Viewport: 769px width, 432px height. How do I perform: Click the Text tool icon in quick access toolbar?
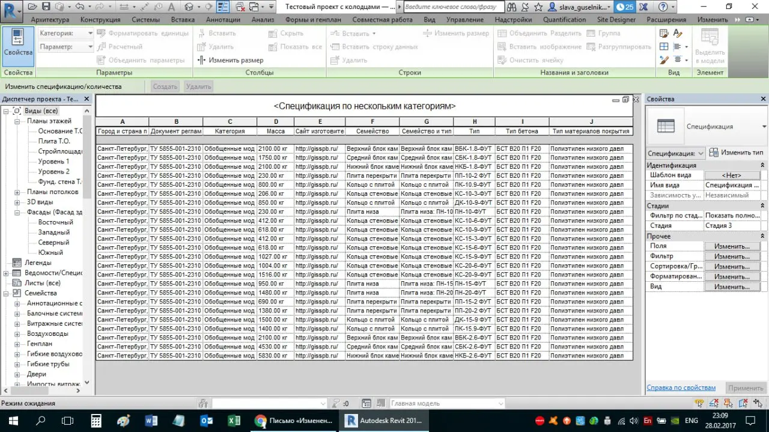172,7
